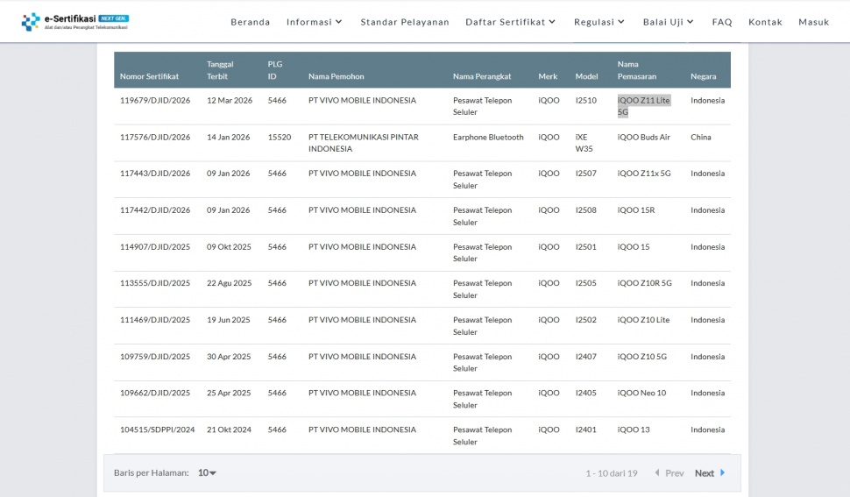Click the Nama Pemasaran column header
Image resolution: width=850 pixels, height=497 pixels.
click(636, 70)
